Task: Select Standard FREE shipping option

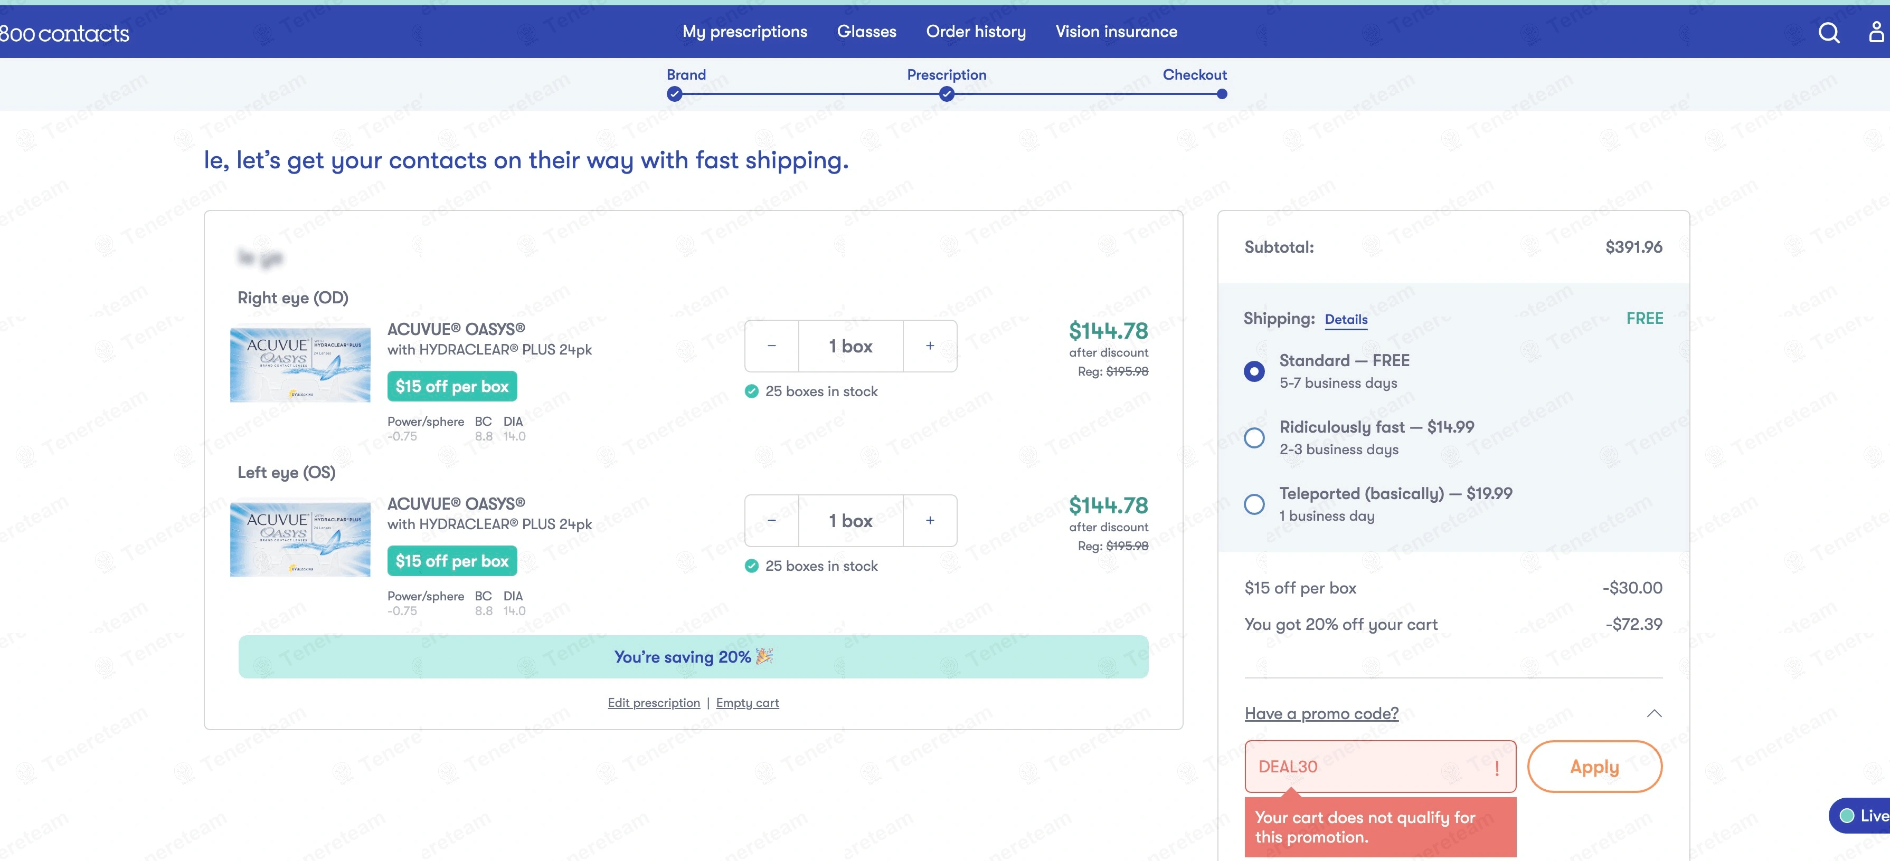Action: 1254,371
